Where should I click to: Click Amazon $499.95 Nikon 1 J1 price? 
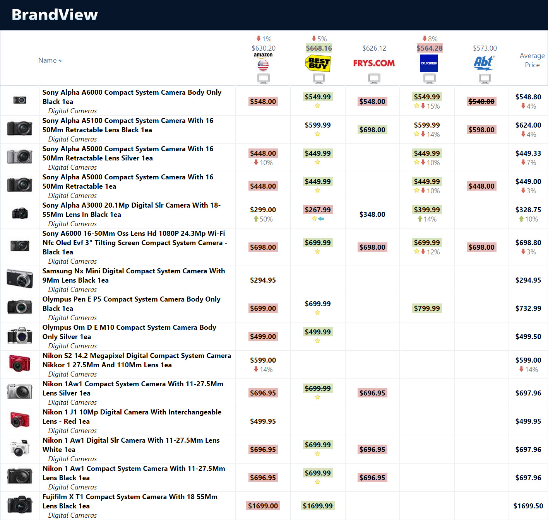point(263,421)
